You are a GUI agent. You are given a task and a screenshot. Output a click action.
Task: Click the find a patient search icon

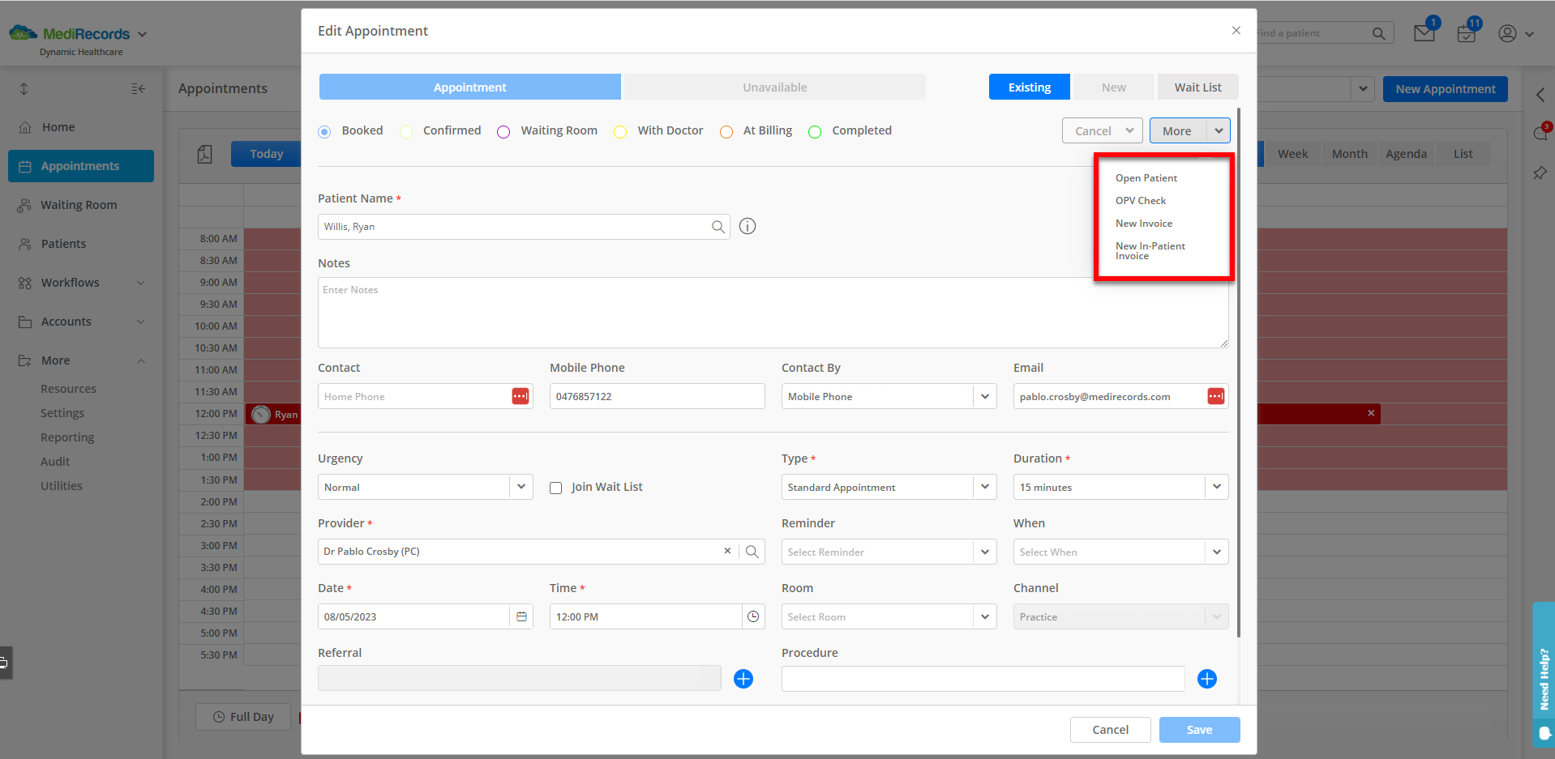click(1378, 33)
